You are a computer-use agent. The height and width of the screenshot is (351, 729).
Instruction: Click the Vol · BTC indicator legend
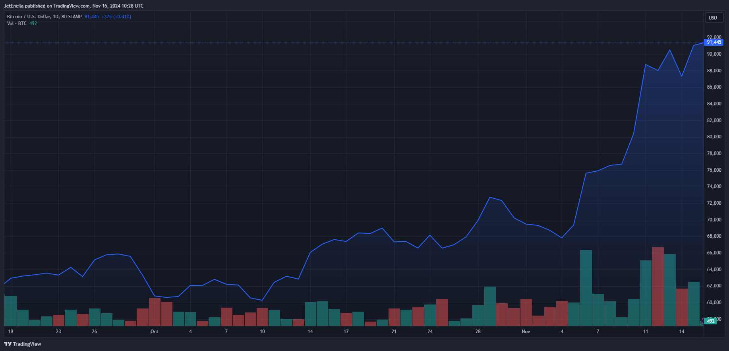17,23
